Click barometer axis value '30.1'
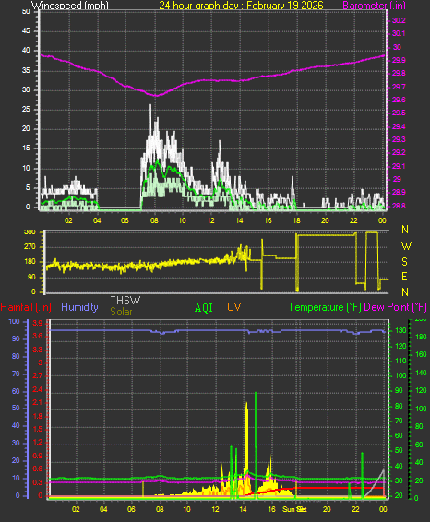Image resolution: width=430 pixels, height=522 pixels. coord(399,33)
